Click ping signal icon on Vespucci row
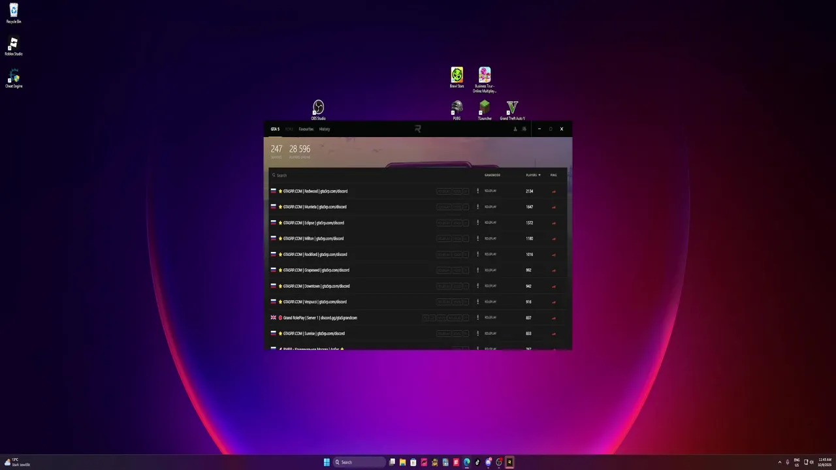This screenshot has height=470, width=836. (554, 302)
